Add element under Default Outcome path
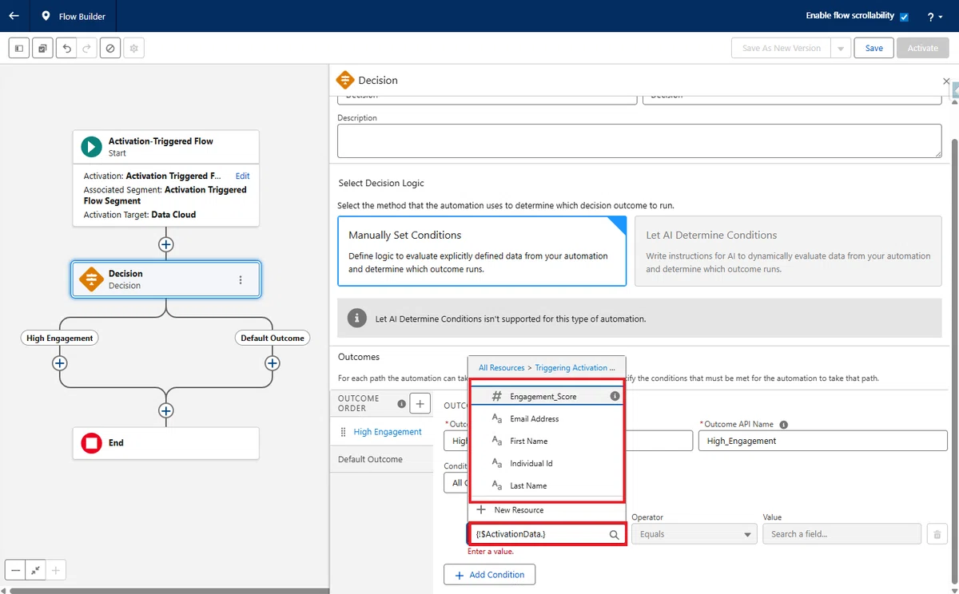959x594 pixels. pyautogui.click(x=273, y=363)
